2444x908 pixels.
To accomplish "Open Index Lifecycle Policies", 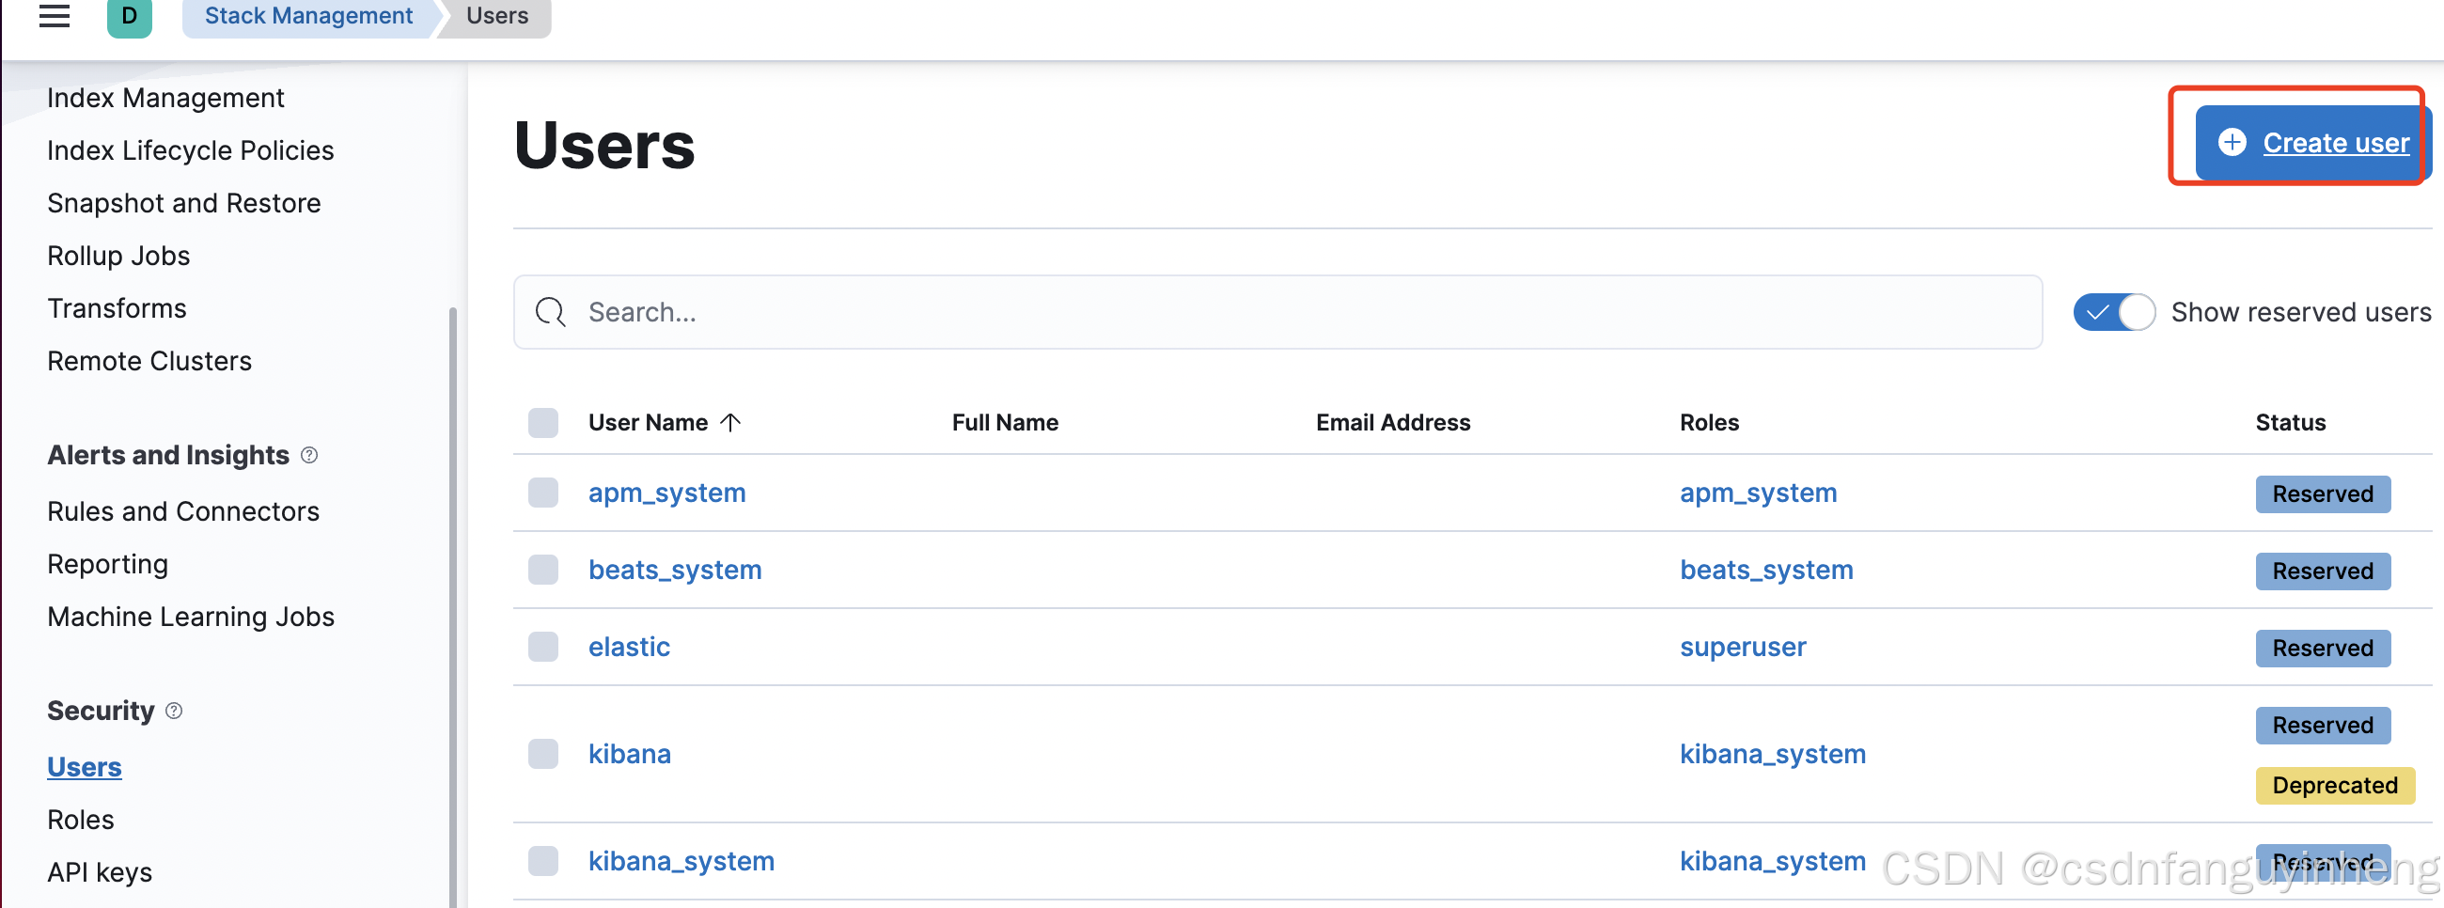I will pos(190,149).
